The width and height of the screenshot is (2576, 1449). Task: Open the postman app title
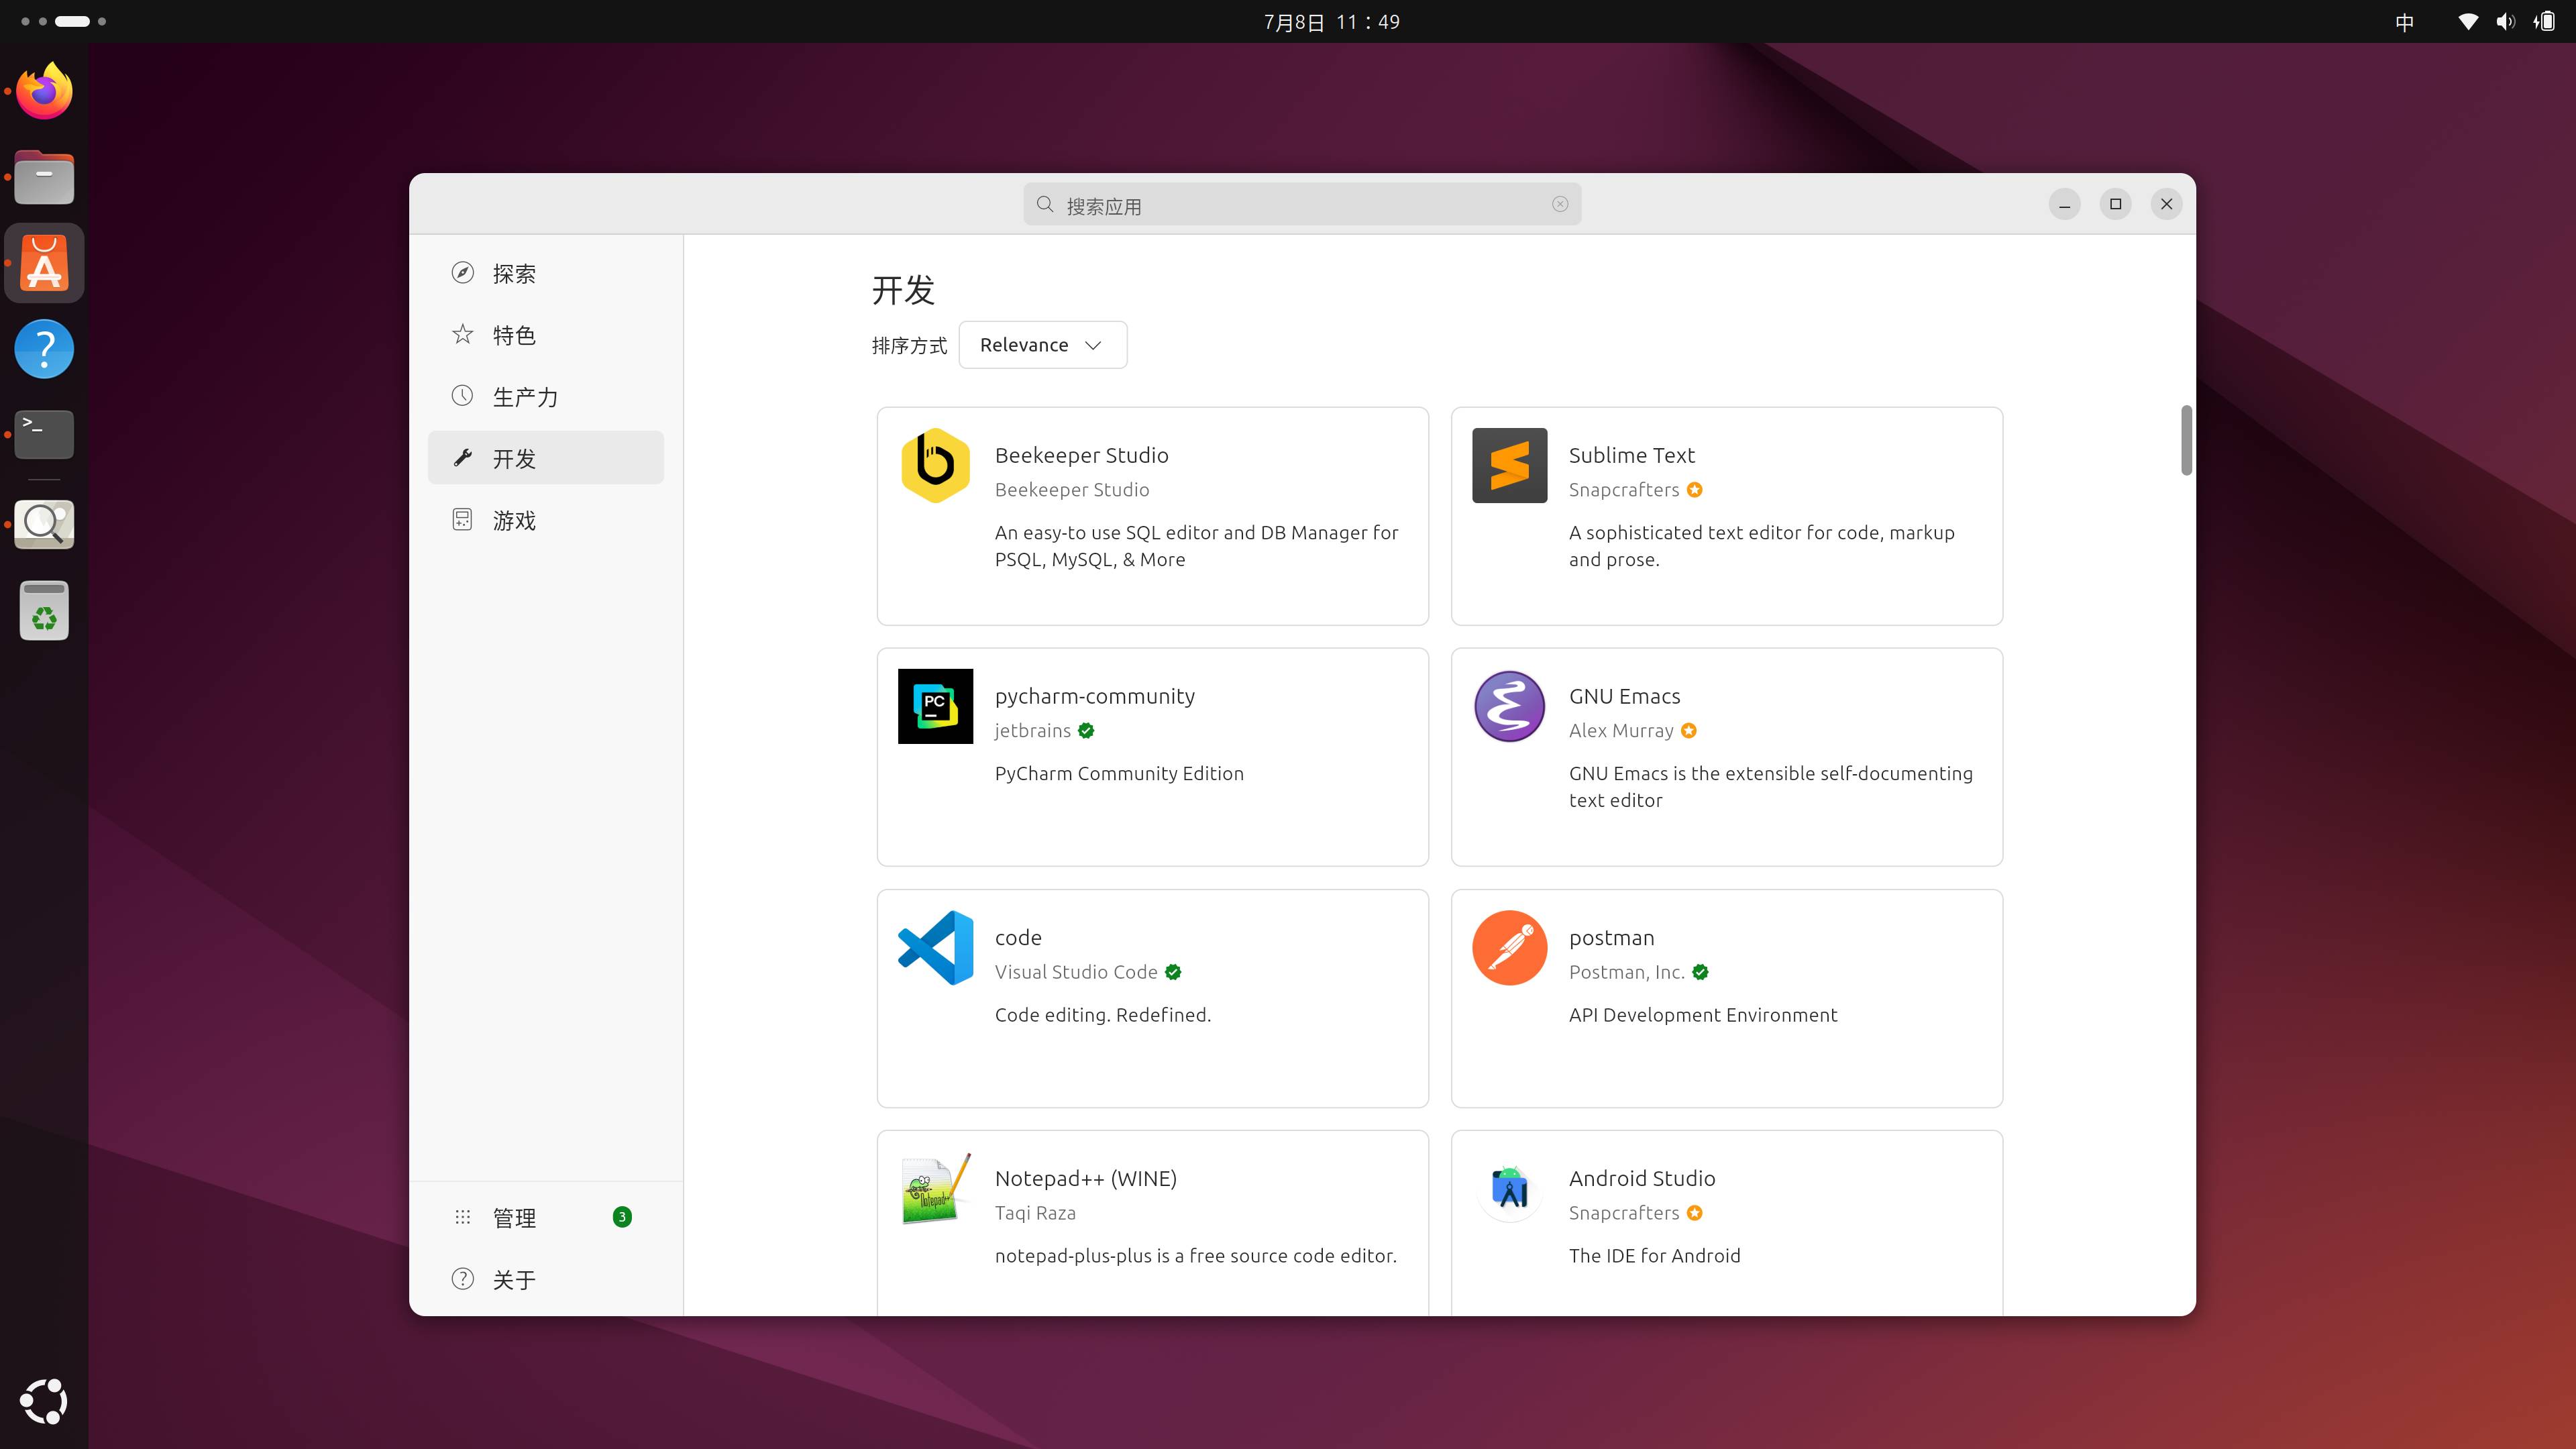point(1611,938)
